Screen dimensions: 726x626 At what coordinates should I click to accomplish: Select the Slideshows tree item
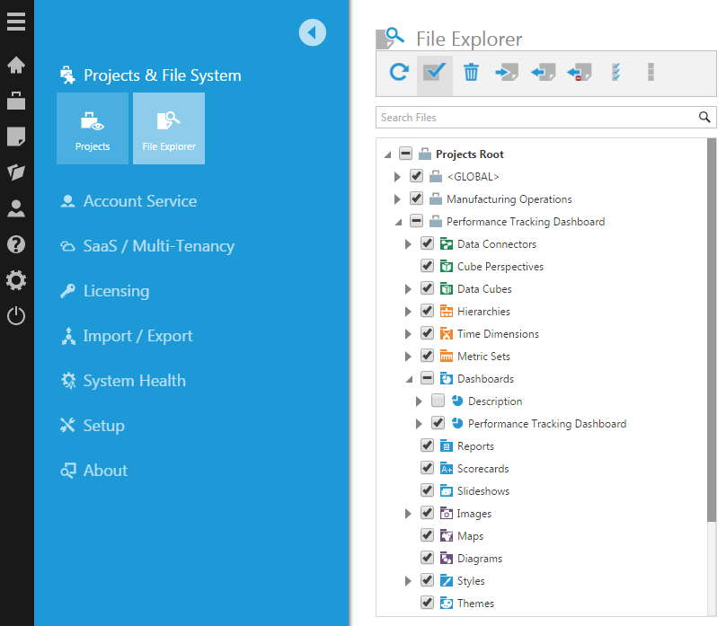[x=483, y=491]
